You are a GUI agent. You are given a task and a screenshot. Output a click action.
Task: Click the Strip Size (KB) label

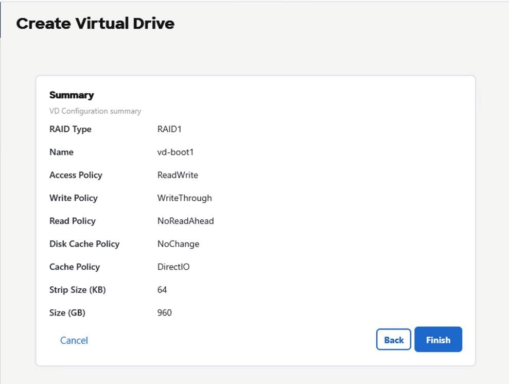[x=78, y=290]
